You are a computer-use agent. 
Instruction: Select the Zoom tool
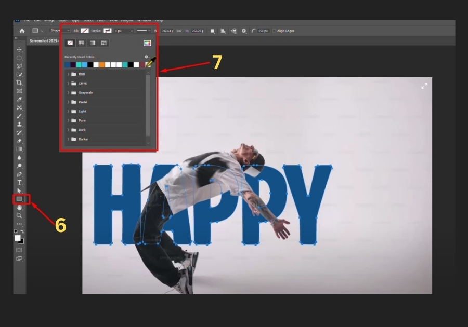19,215
